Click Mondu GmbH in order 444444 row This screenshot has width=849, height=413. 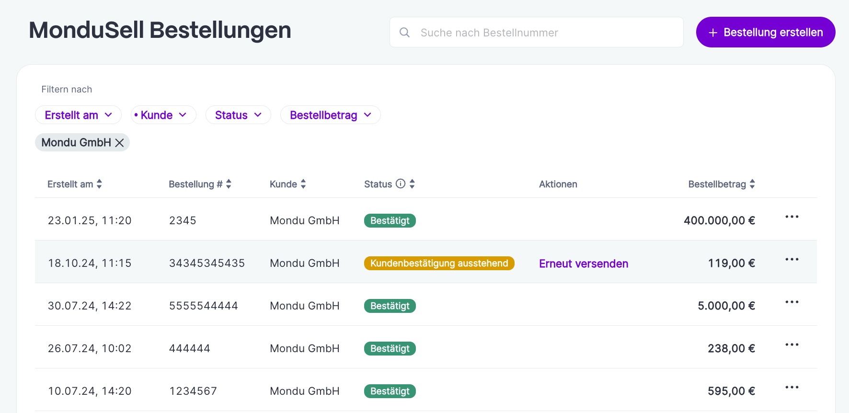tap(305, 348)
